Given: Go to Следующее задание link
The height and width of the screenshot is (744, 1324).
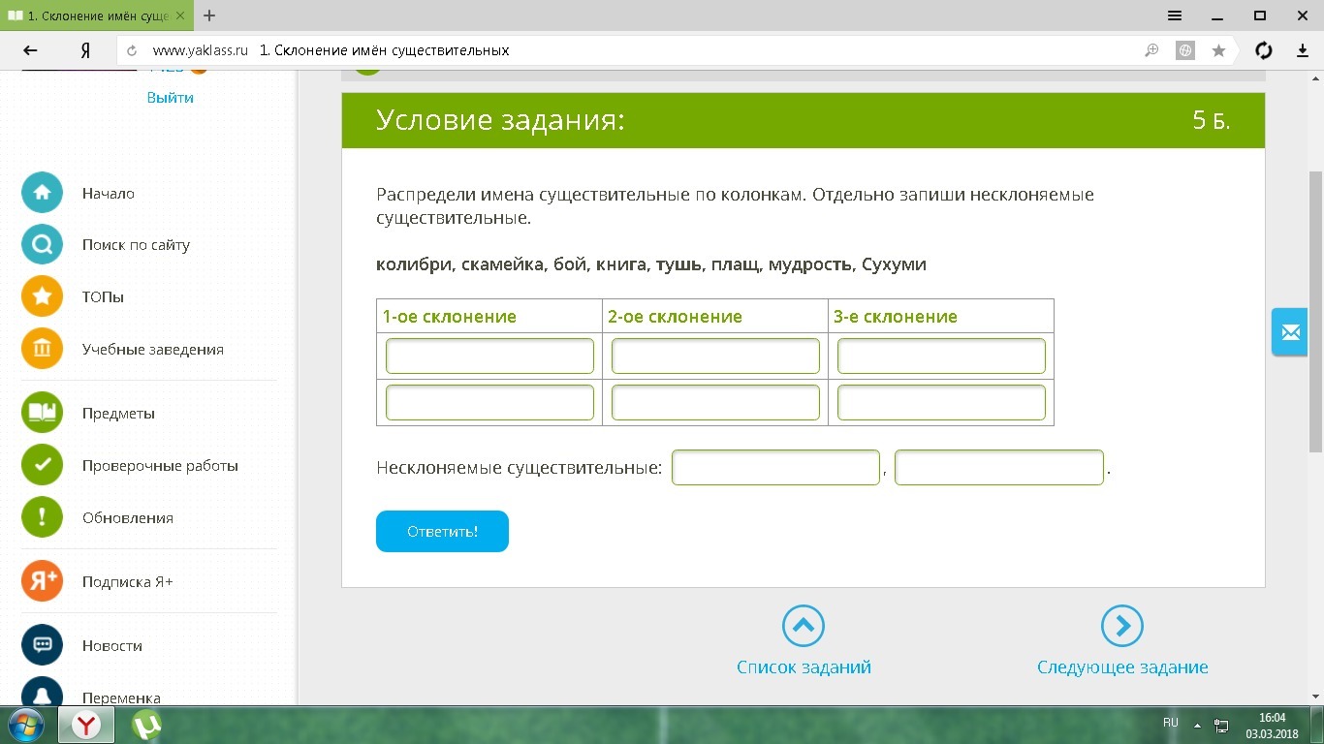Looking at the screenshot, I should point(1122,667).
